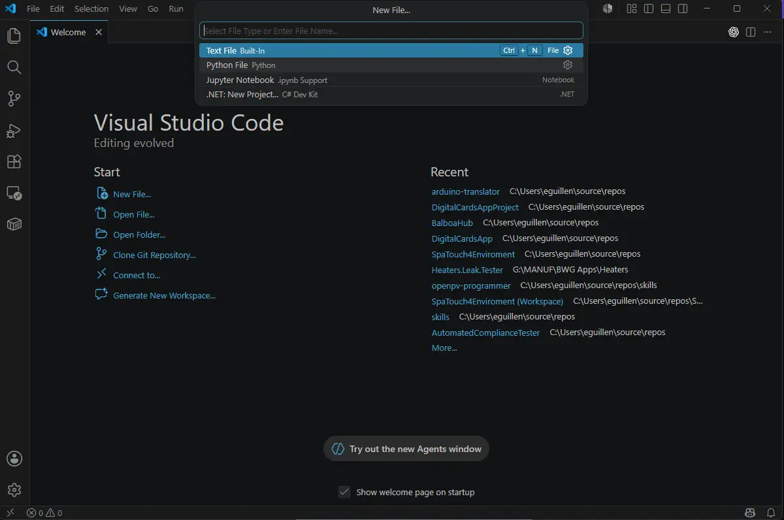Screen dimensions: 784x520
Task: Click the Copilot chat icon in title bar
Action: (608, 9)
